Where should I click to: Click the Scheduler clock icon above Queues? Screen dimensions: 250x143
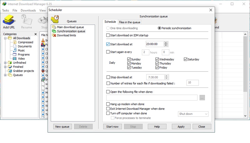pyautogui.click(x=55, y=19)
